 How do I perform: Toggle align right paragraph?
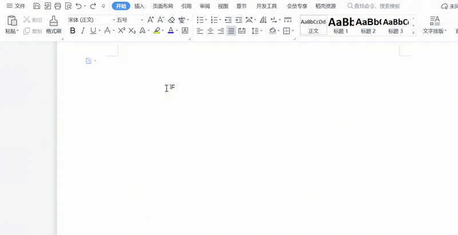coord(221,31)
